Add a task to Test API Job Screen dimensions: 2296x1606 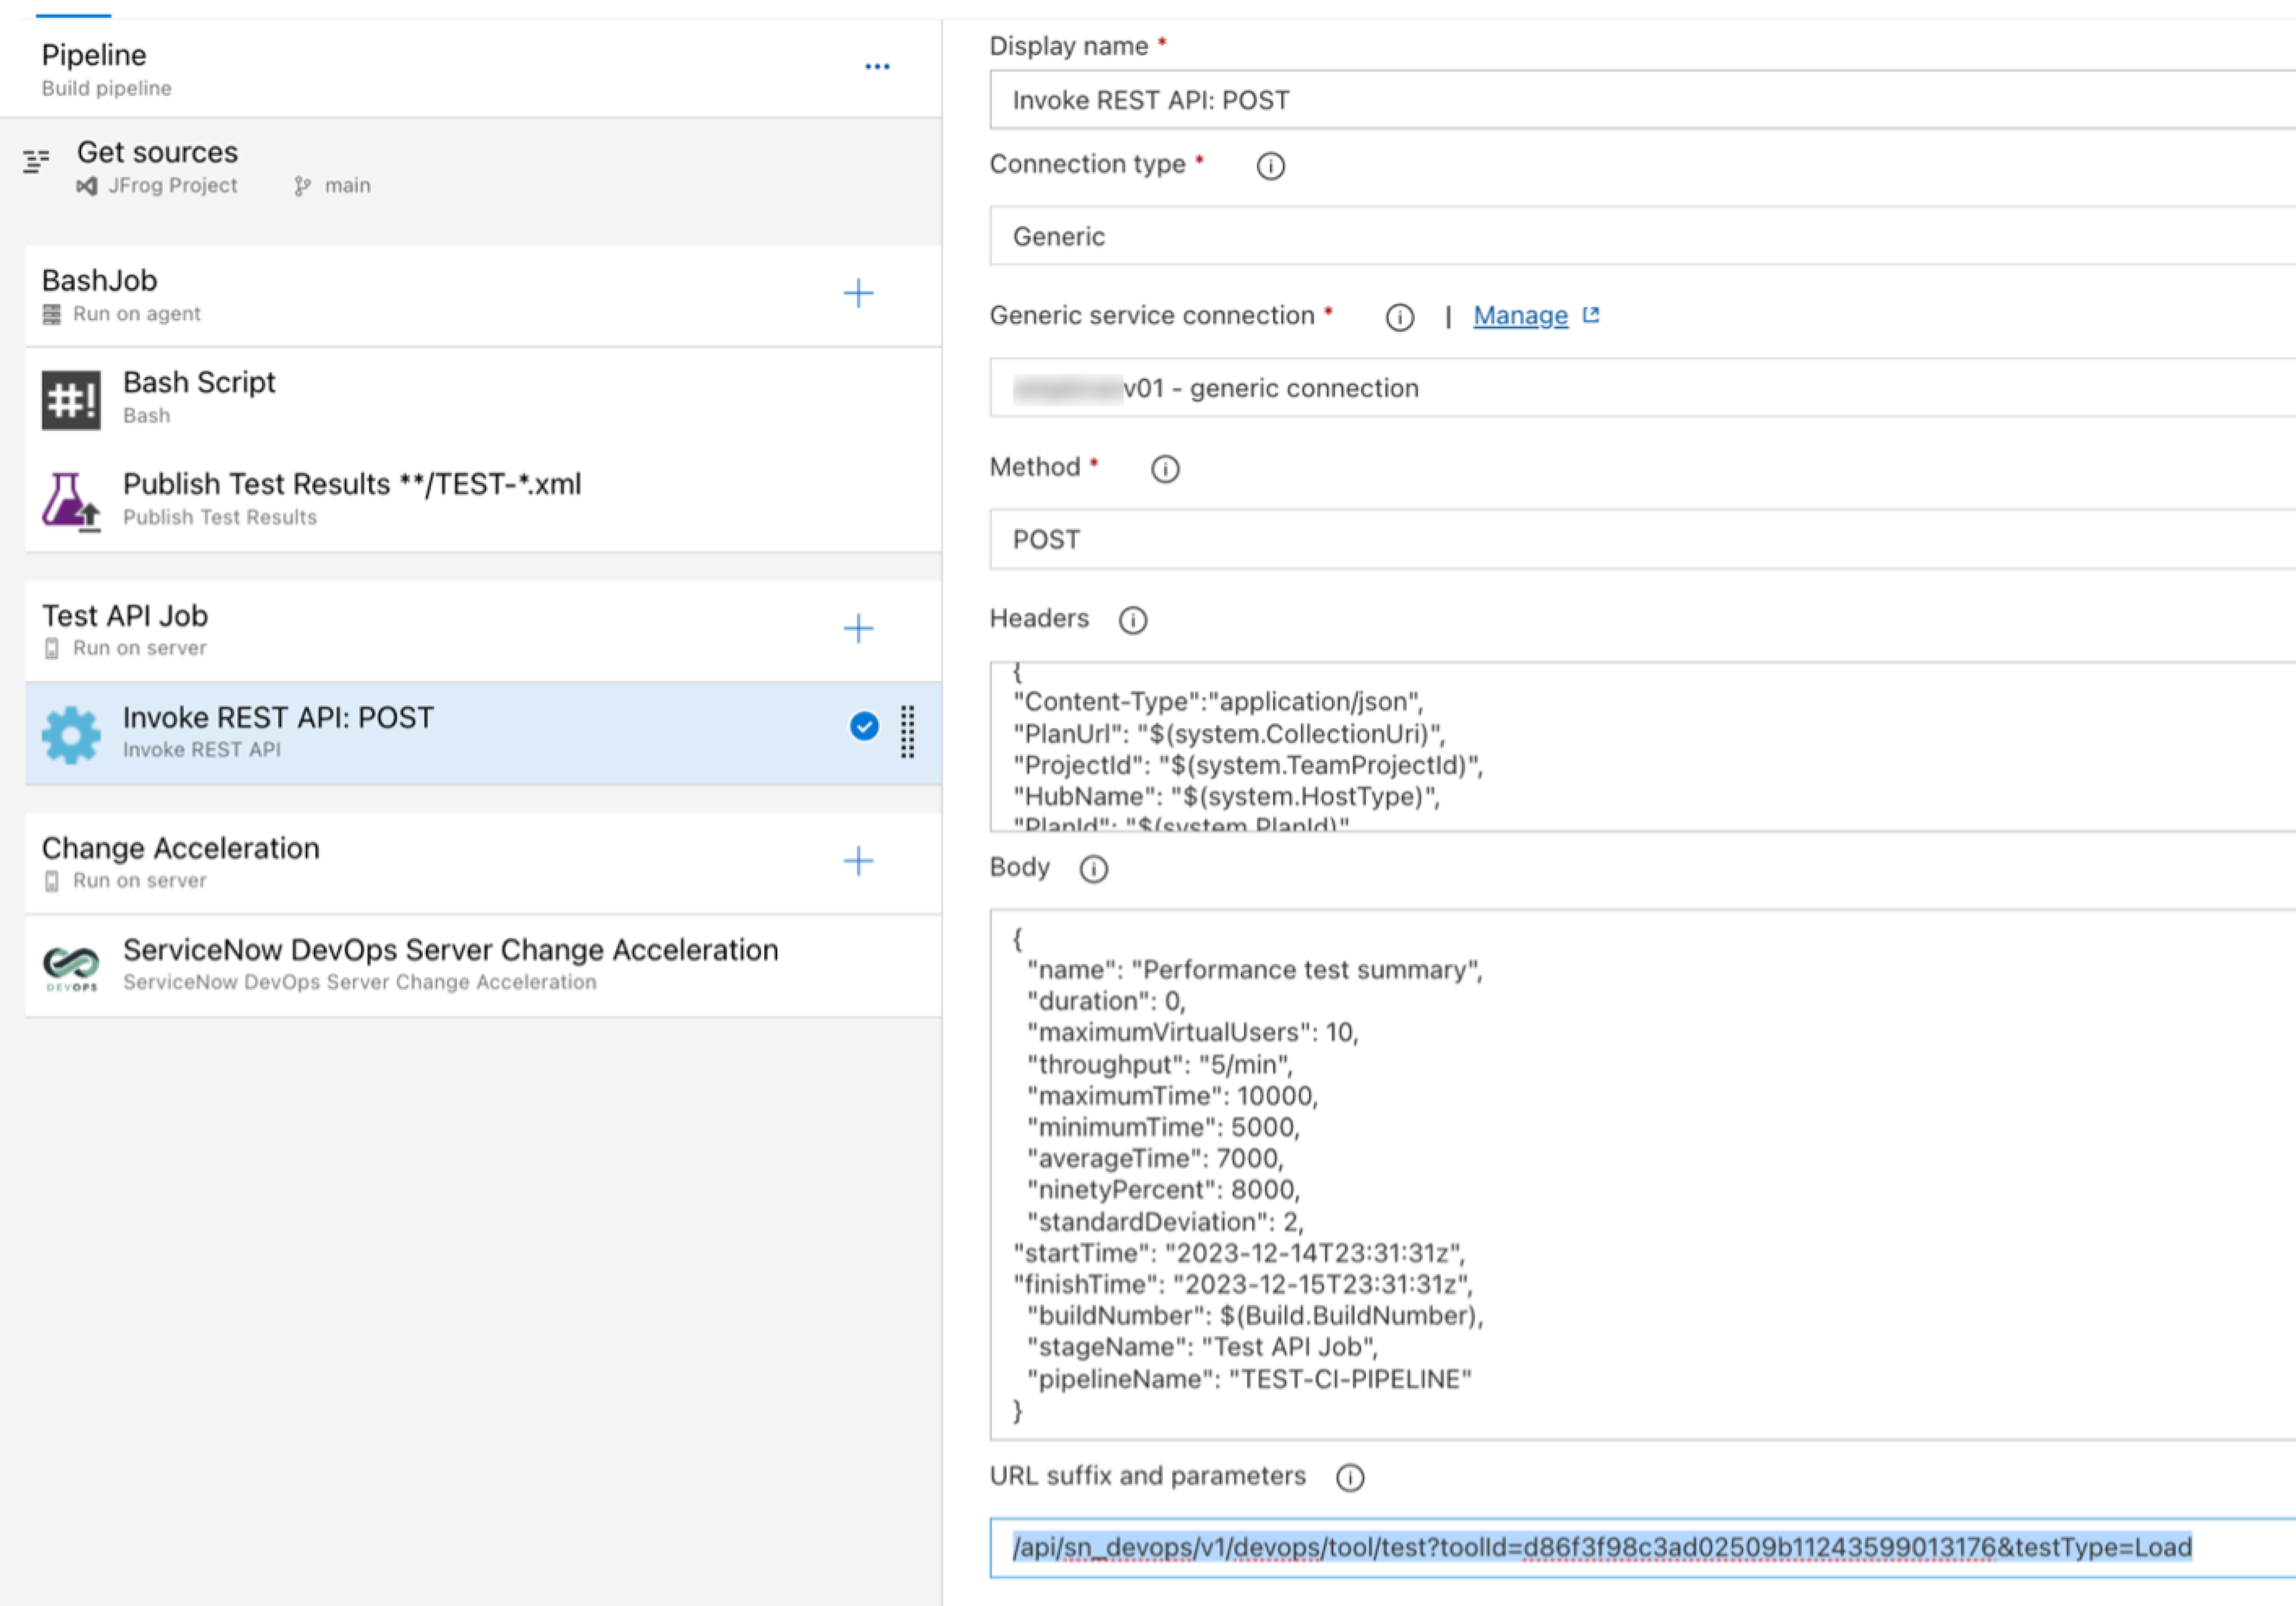[858, 627]
